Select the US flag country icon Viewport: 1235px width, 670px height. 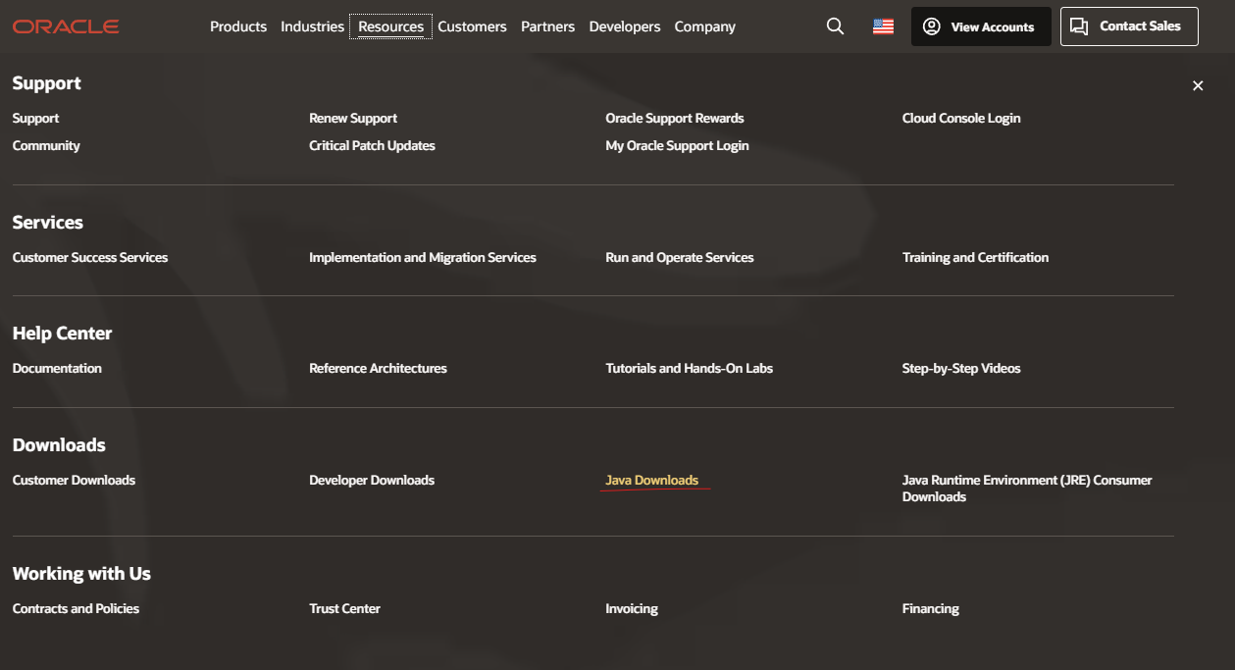883,26
